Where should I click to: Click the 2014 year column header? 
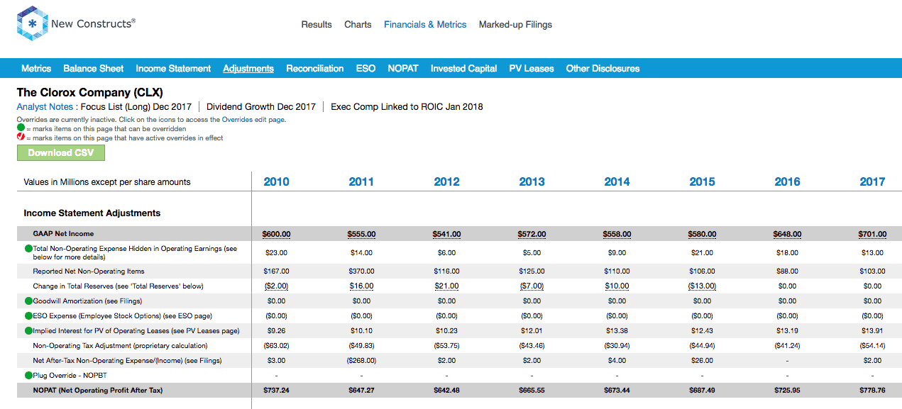pyautogui.click(x=617, y=182)
